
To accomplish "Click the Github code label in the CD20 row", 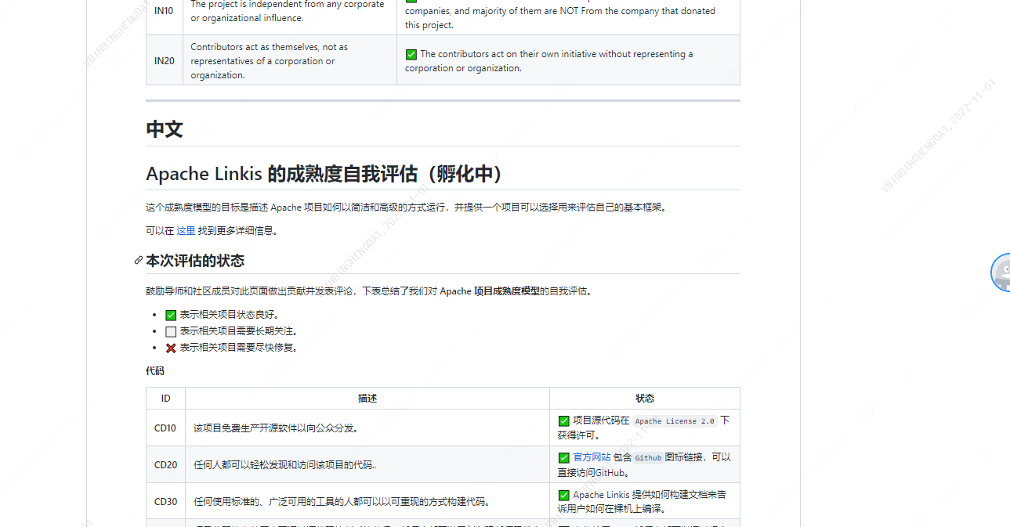I will 648,458.
